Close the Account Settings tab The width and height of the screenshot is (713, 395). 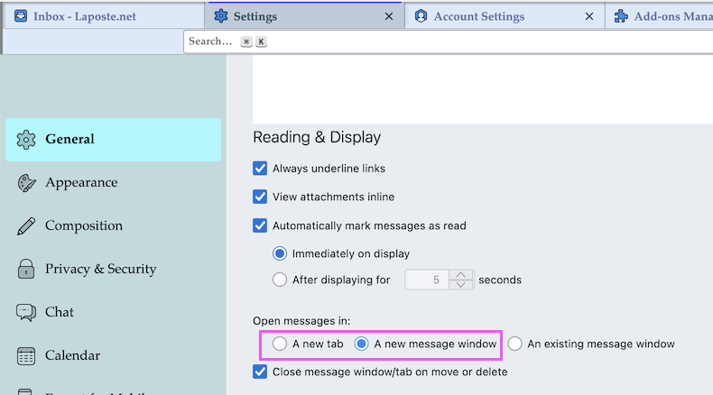(x=588, y=16)
